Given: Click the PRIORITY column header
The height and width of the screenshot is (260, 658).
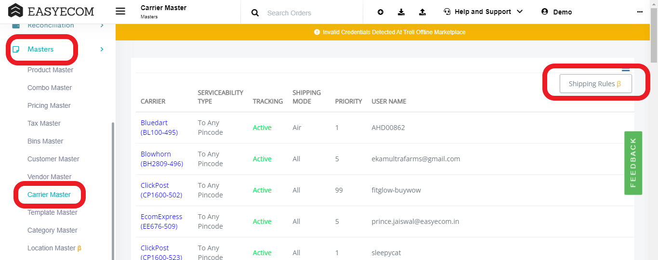Looking at the screenshot, I should (x=349, y=102).
